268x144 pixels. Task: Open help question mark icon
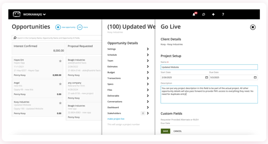(223, 14)
